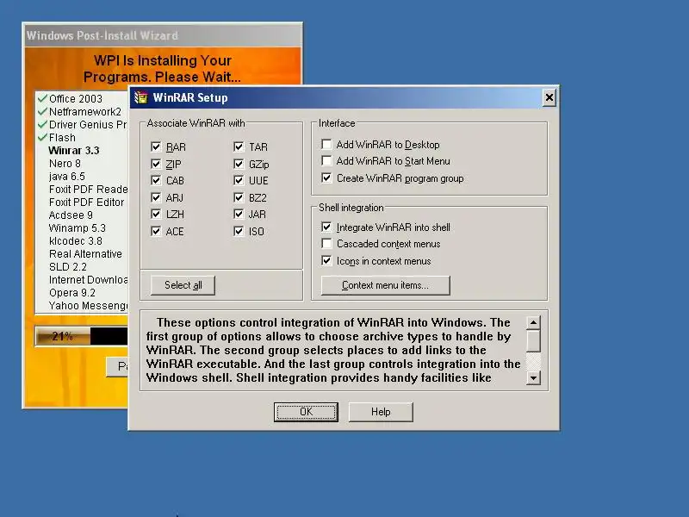The image size is (689, 517).
Task: Toggle Integrate WinRAR into shell
Action: [326, 227]
